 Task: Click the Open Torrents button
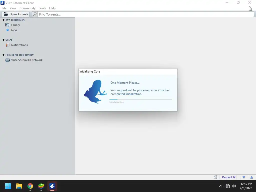15,14
